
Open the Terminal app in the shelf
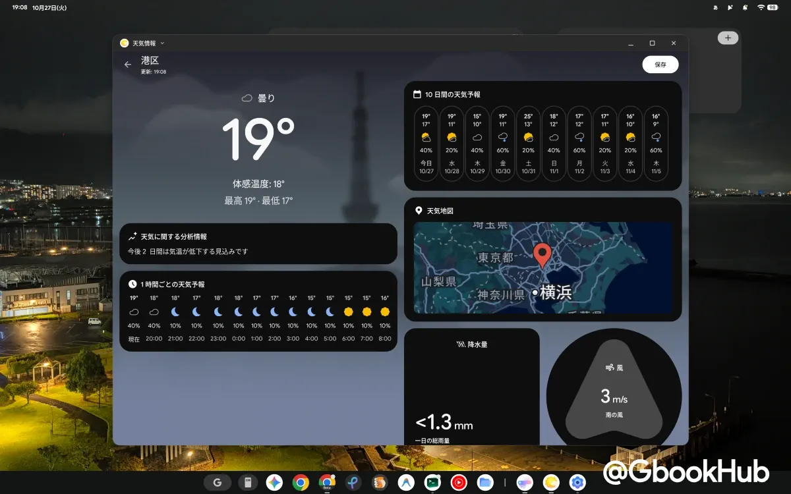tap(432, 483)
